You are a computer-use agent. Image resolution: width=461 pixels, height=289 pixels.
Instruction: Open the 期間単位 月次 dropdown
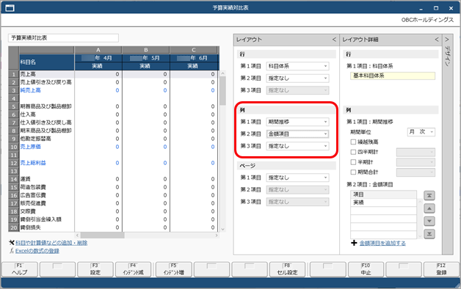pyautogui.click(x=421, y=132)
